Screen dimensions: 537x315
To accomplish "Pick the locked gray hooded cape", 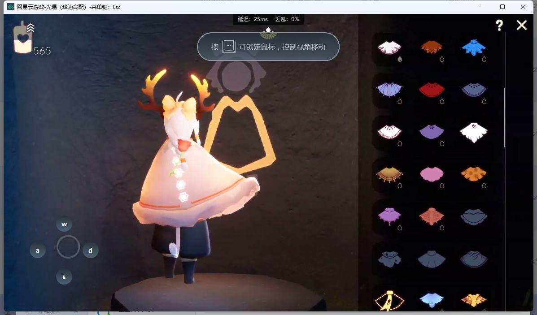I will [x=389, y=259].
